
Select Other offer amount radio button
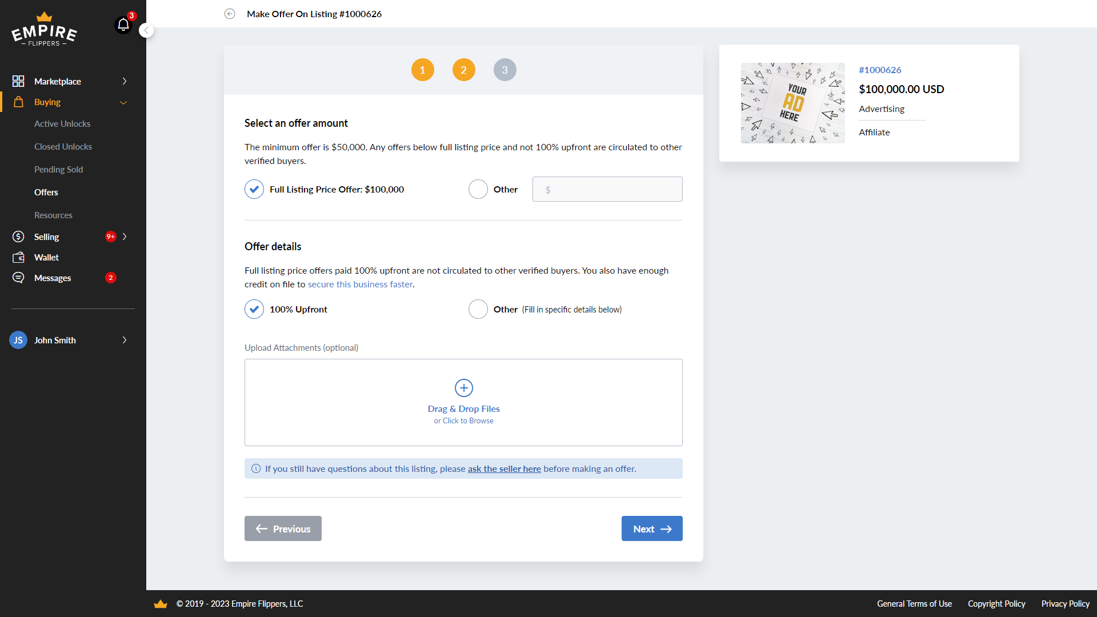coord(478,189)
